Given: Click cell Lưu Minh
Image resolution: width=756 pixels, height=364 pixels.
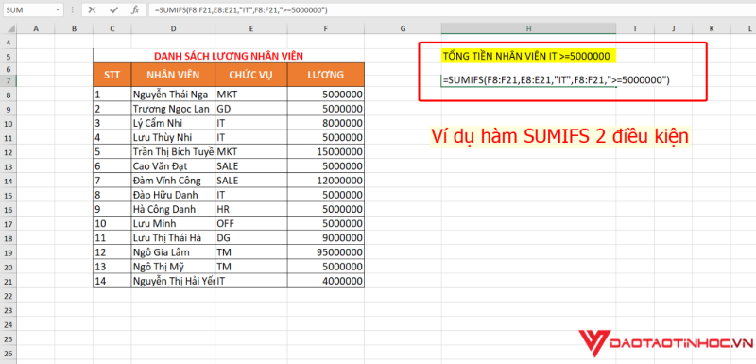Looking at the screenshot, I should coord(173,224).
